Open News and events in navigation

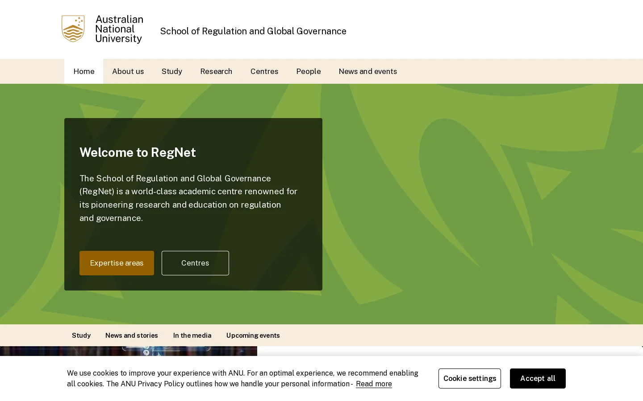[368, 71]
